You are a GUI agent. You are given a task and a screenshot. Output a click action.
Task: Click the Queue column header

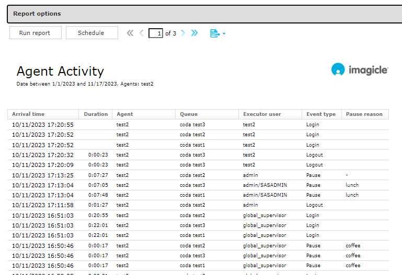tap(189, 114)
